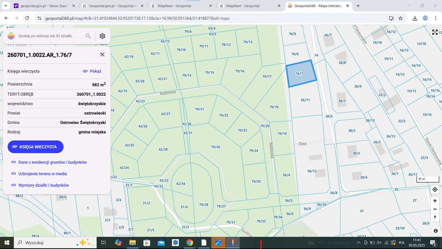Click the rodzaj value gmina miejska
This screenshot has width=442, height=249.
92,132
